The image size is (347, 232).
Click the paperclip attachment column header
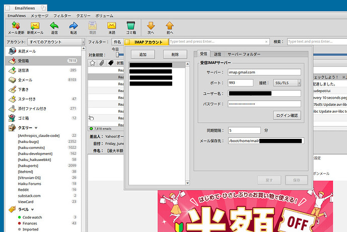(x=102, y=63)
